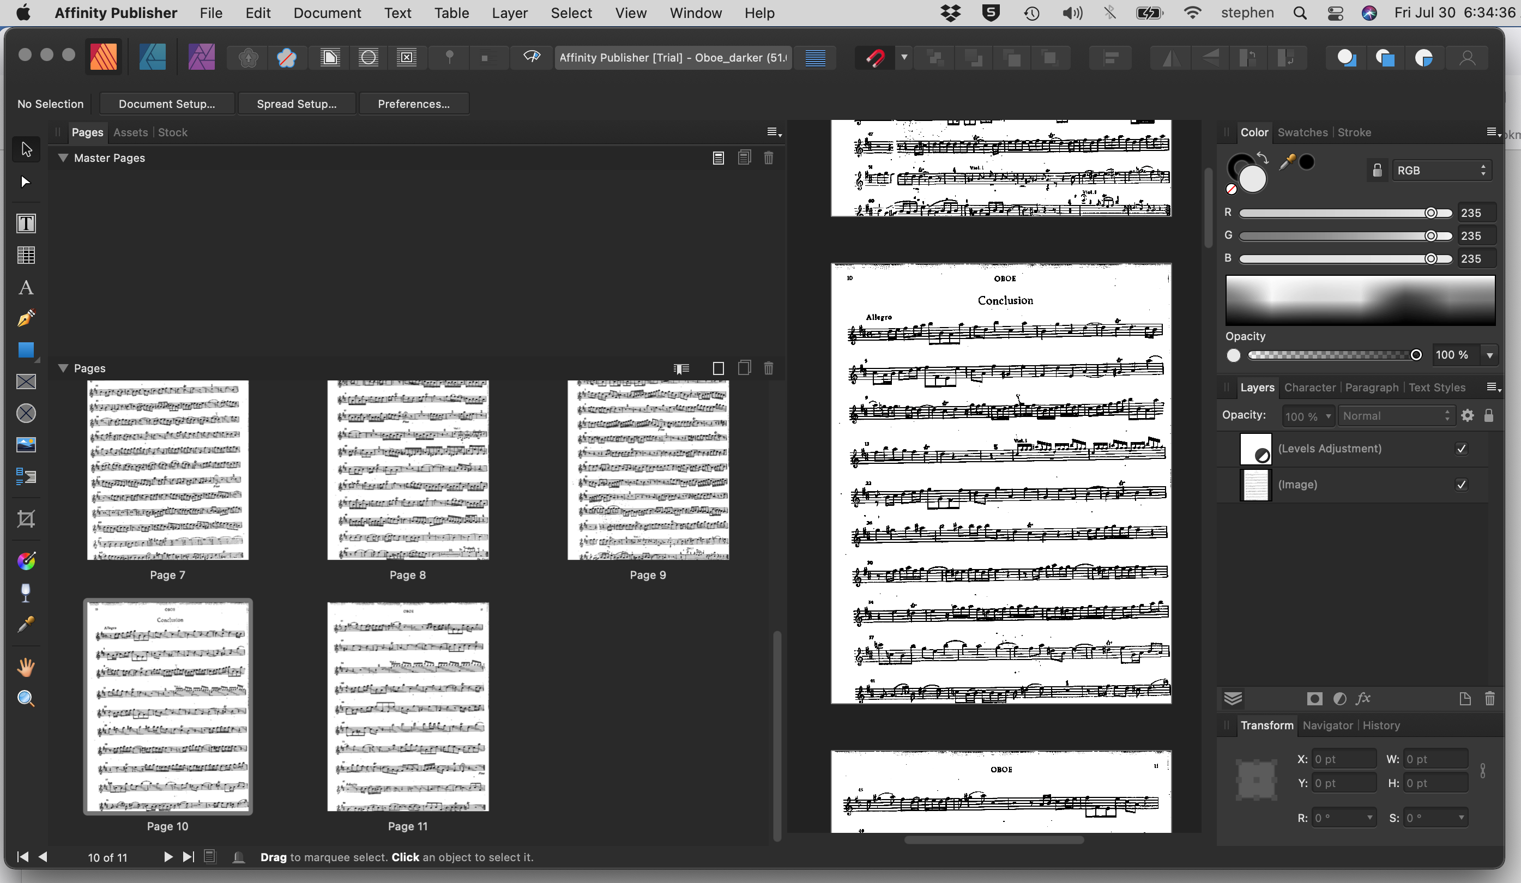Switch to the Assets tab
Image resolution: width=1521 pixels, height=883 pixels.
(x=130, y=132)
